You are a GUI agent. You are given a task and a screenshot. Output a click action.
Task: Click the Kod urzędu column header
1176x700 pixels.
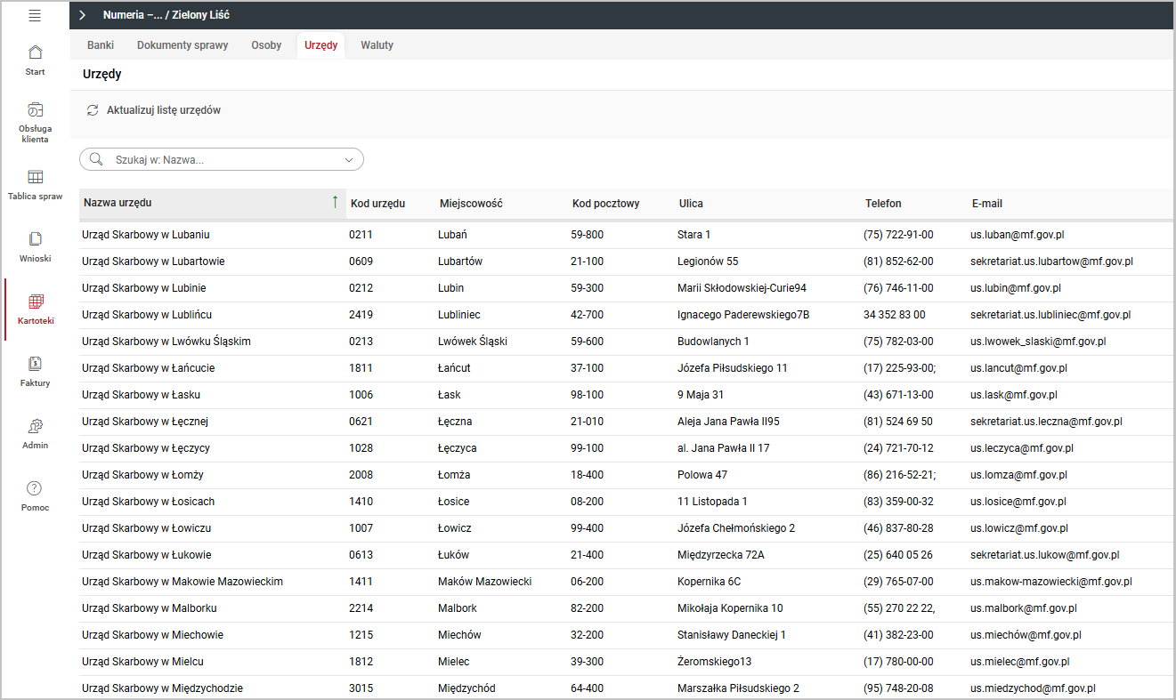(377, 204)
